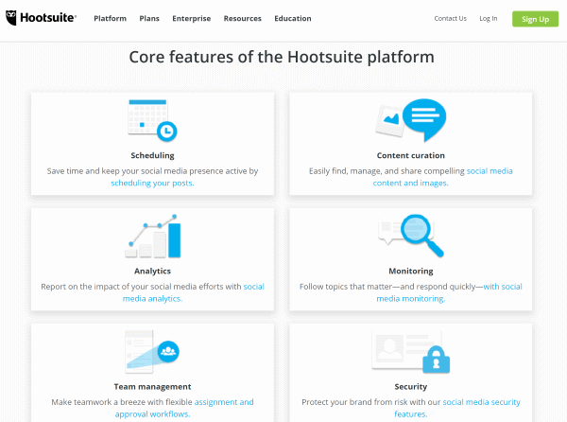Viewport: 567px width, 422px height.
Task: Click the 'Analytics' card heading
Action: (x=152, y=271)
